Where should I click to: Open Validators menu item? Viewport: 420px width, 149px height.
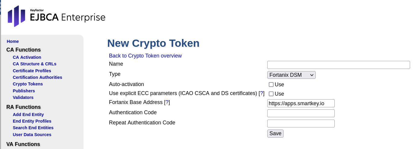click(x=23, y=97)
